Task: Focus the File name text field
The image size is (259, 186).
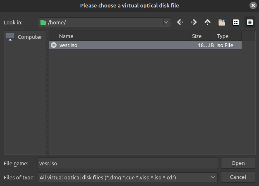Action: pyautogui.click(x=127, y=163)
